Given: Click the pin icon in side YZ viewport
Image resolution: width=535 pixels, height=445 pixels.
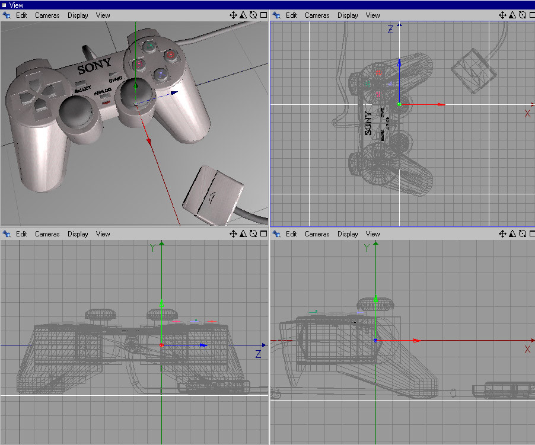Looking at the screenshot, I should coord(7,233).
